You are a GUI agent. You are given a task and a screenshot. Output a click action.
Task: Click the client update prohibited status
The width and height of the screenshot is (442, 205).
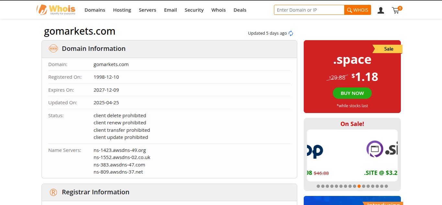[x=121, y=137]
